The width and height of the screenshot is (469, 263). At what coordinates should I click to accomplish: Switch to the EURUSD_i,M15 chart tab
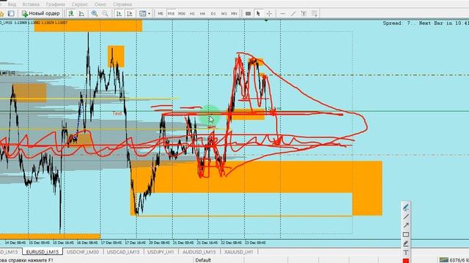click(43, 252)
